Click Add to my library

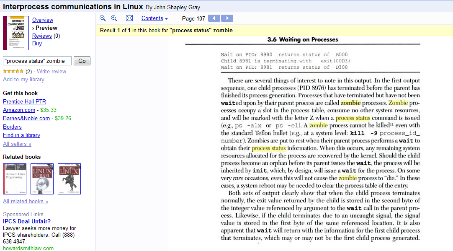pyautogui.click(x=24, y=80)
